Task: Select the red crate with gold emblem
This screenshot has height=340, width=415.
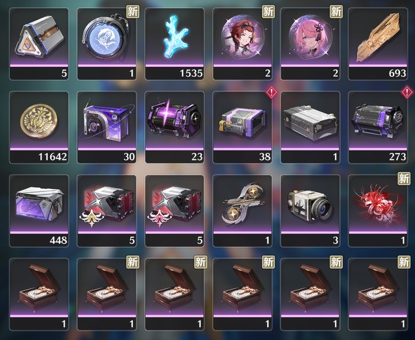Action: click(x=107, y=211)
